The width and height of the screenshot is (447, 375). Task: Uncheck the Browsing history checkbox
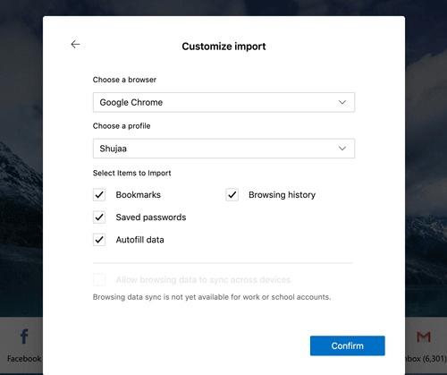232,195
